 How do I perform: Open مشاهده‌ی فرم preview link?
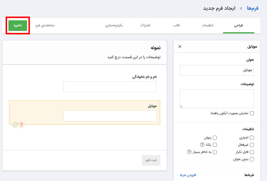45,25
